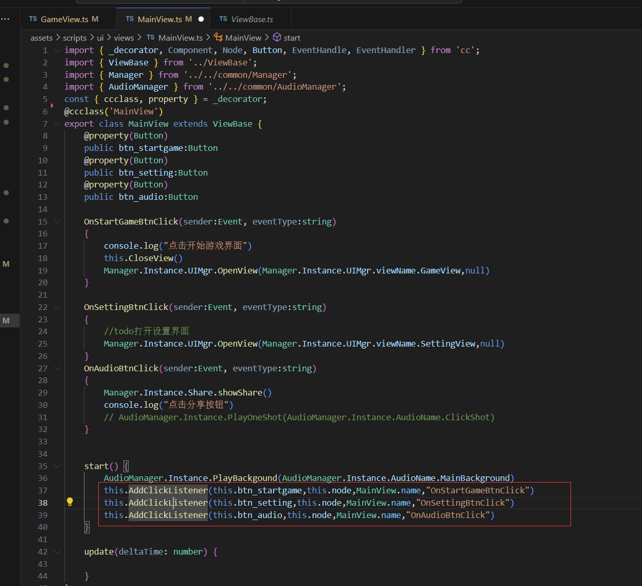Viewport: 642px width, 586px height.
Task: Click the start method cube icon in breadcrumb
Action: 277,38
